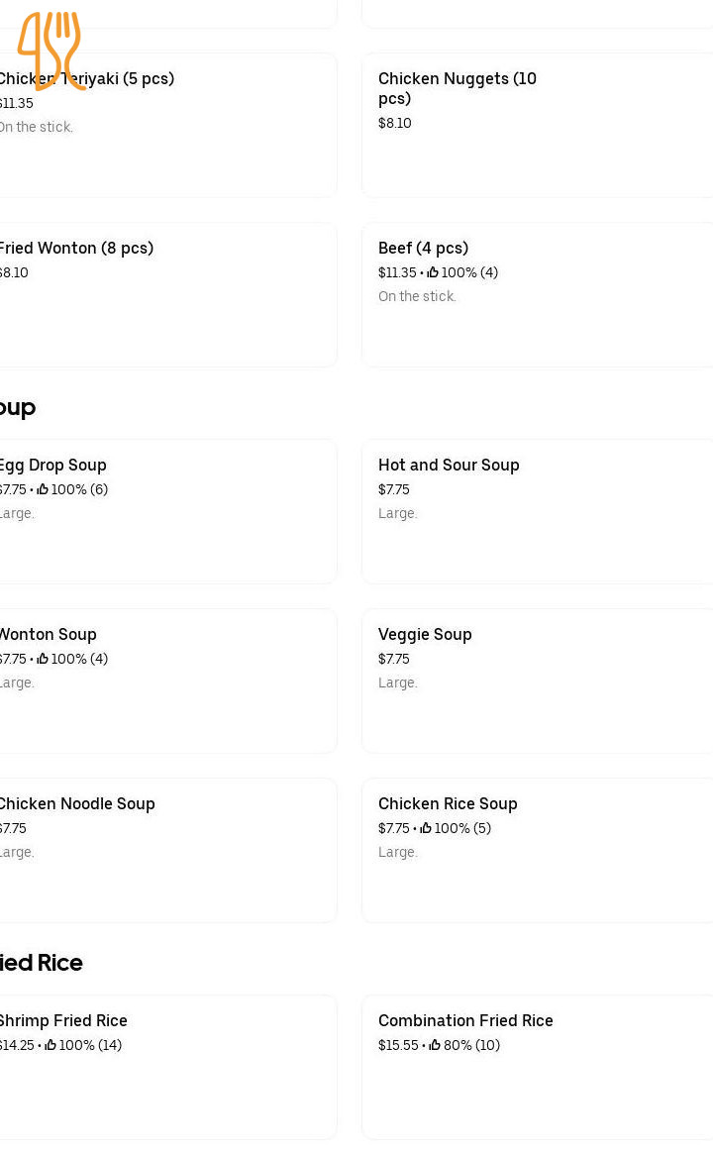Image resolution: width=713 pixels, height=1153 pixels.
Task: Select the Shrimp Fried Rice title
Action: point(64,1020)
